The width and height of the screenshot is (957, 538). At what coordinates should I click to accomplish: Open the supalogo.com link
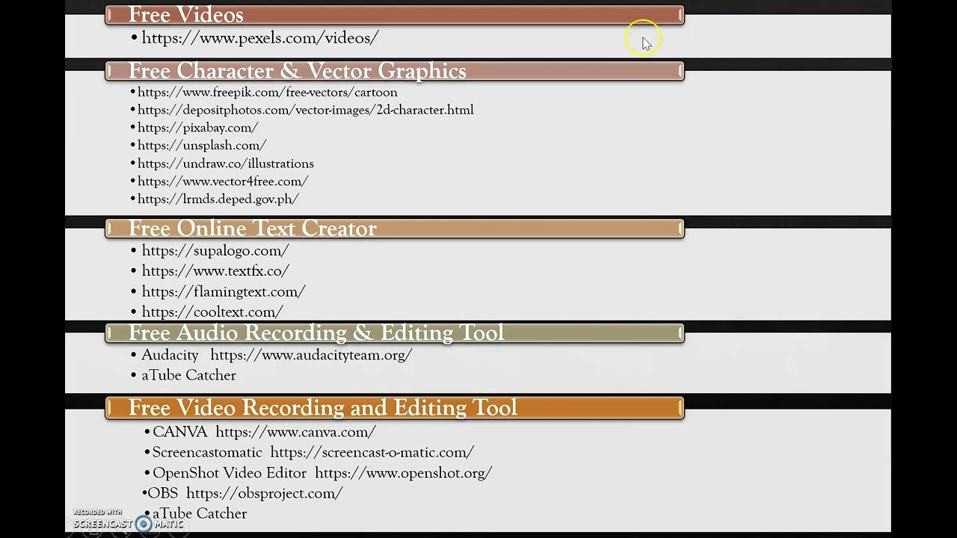pos(215,251)
